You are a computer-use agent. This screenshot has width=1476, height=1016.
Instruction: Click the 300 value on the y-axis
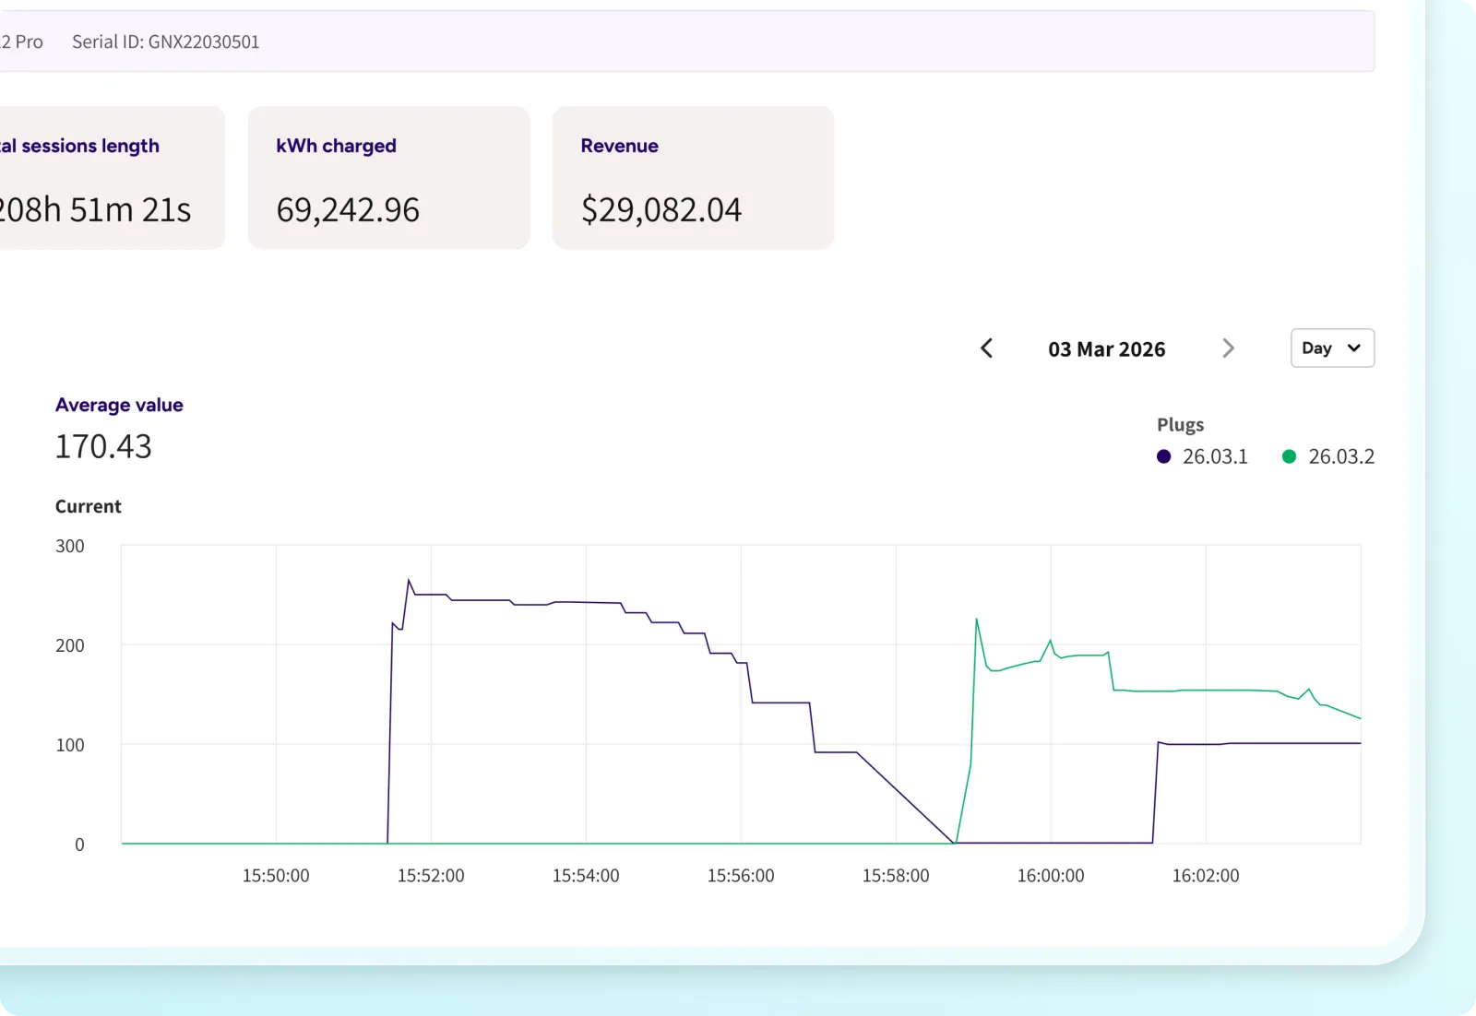click(70, 546)
